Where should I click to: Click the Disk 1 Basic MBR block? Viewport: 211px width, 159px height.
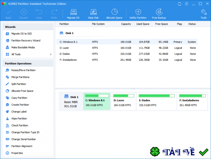70,101
